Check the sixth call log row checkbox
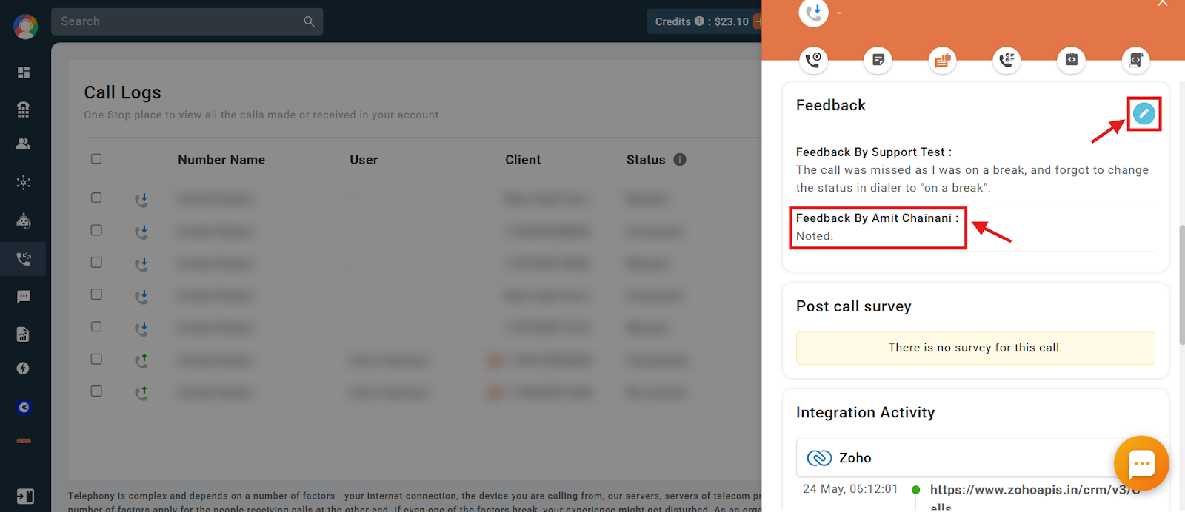The image size is (1185, 512). click(96, 359)
